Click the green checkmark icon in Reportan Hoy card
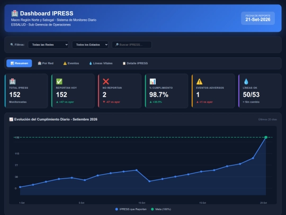The image size is (286, 215). [x=59, y=81]
